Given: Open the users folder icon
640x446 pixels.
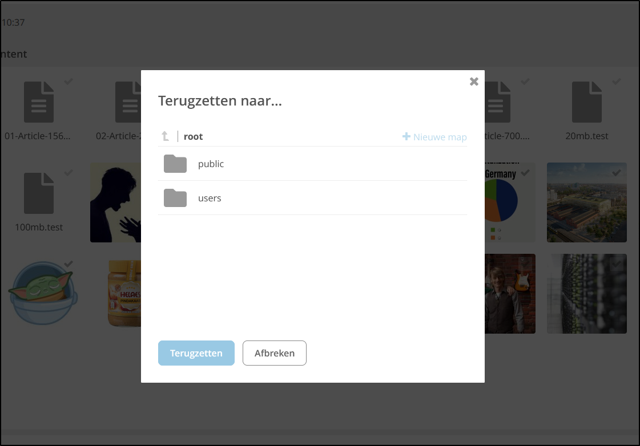Looking at the screenshot, I should [x=175, y=198].
